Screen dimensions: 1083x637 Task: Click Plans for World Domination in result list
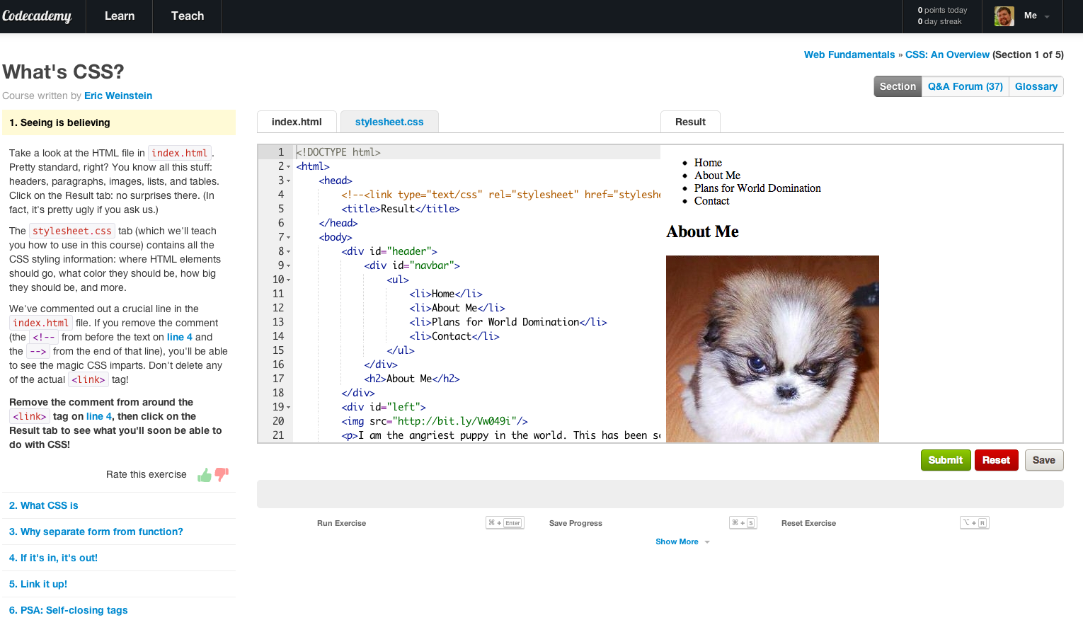757,188
